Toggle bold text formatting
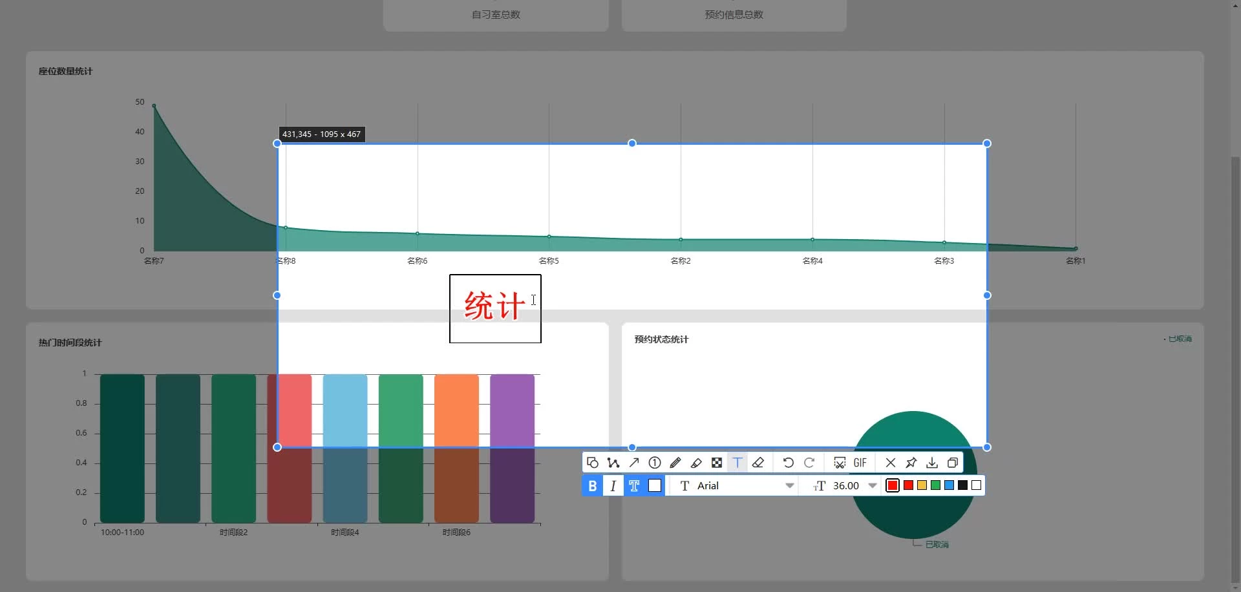 tap(593, 486)
